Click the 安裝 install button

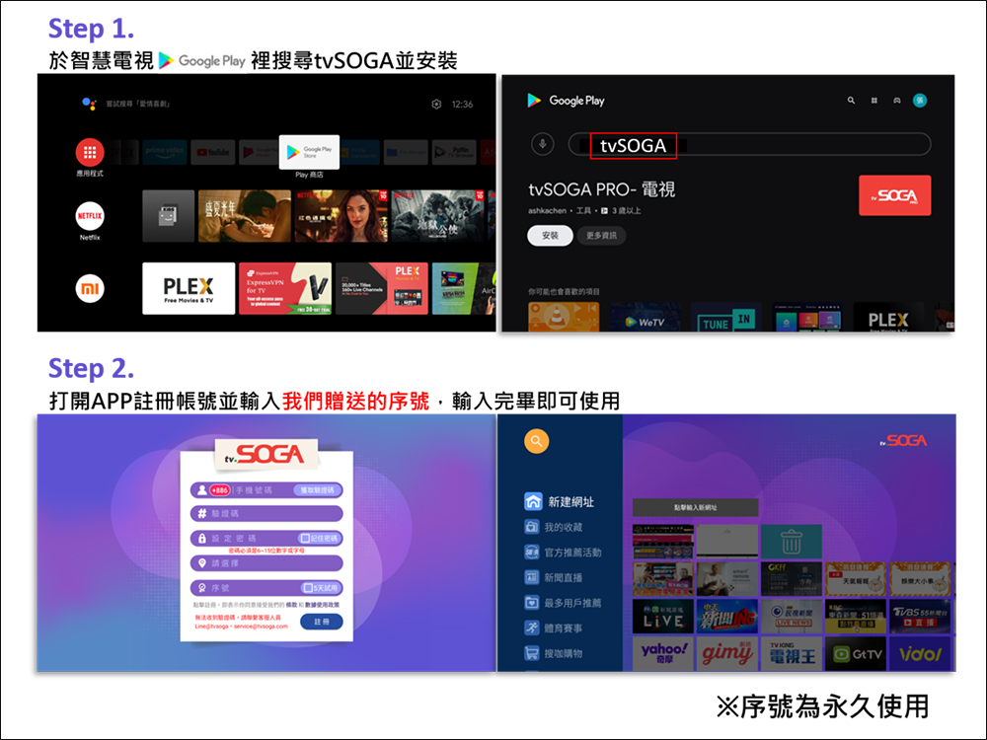[550, 237]
